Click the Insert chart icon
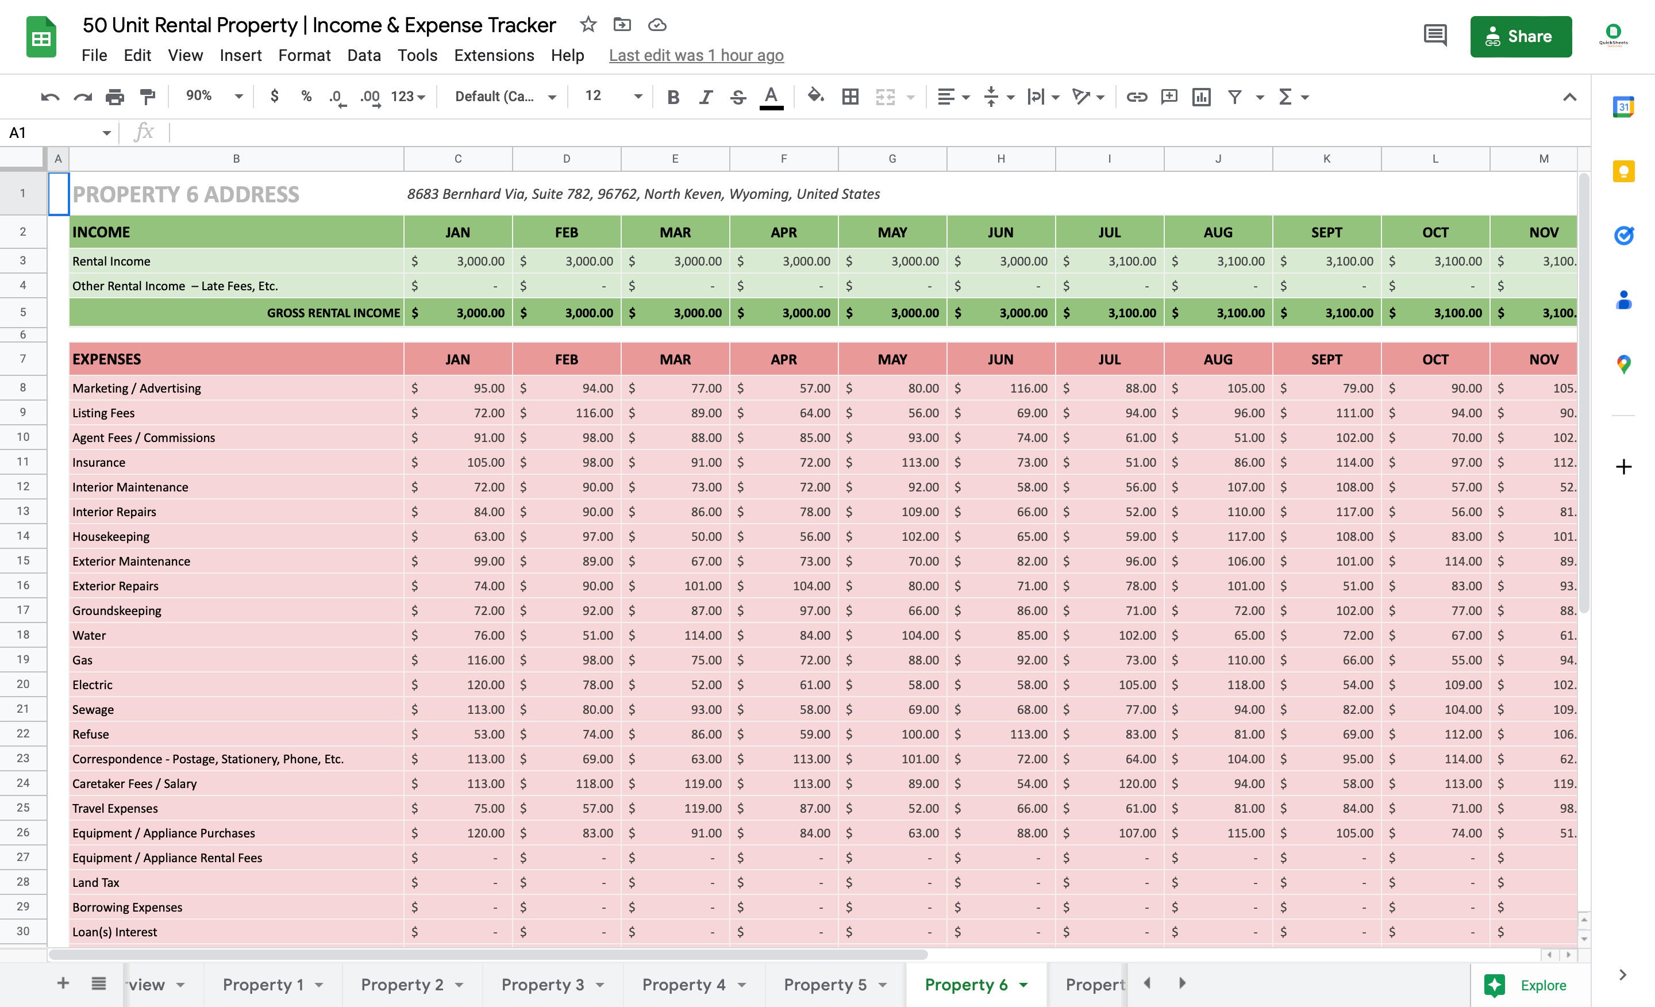This screenshot has height=1007, width=1655. tap(1202, 97)
